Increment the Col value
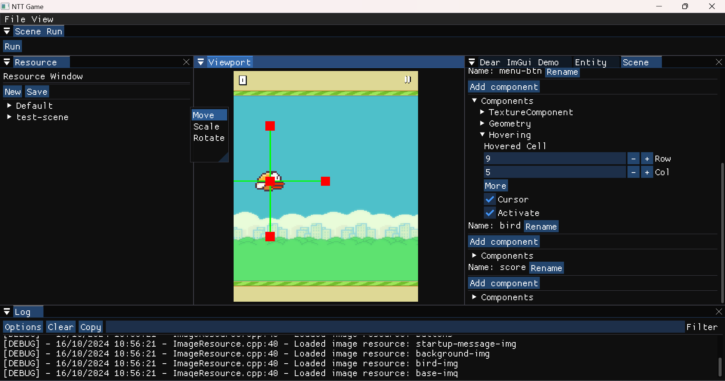725x381 pixels. [x=647, y=172]
